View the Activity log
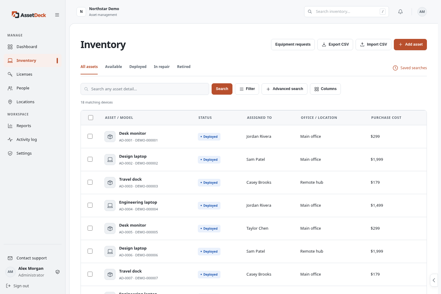Viewport: 441px width, 294px height. (x=32, y=140)
